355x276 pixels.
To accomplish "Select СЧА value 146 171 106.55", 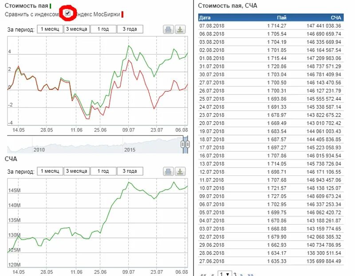I will click(324, 172).
